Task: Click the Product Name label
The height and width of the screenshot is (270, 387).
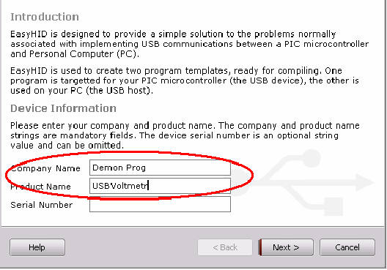Action: click(x=40, y=187)
